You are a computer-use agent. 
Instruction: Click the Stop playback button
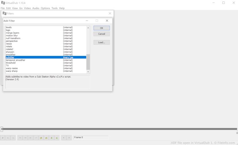(3, 137)
